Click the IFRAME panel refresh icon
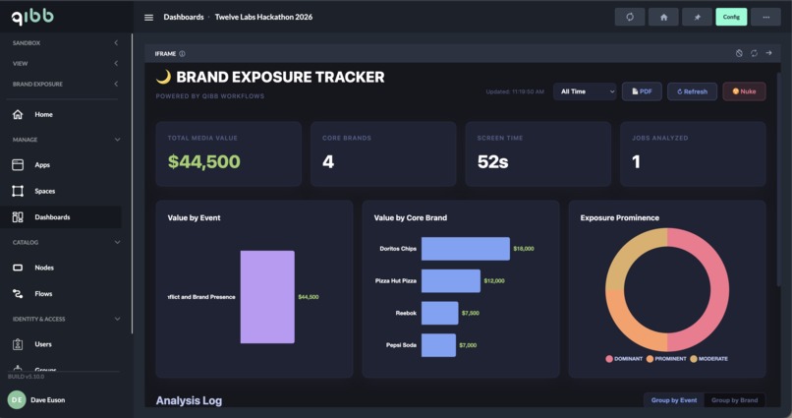 (754, 53)
